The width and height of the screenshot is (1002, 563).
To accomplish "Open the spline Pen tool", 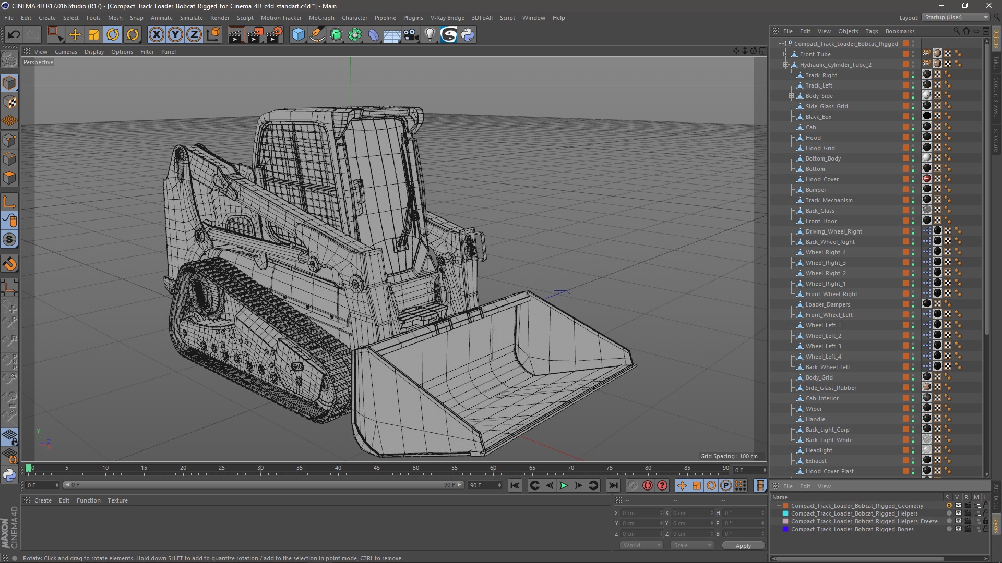I will (x=317, y=35).
